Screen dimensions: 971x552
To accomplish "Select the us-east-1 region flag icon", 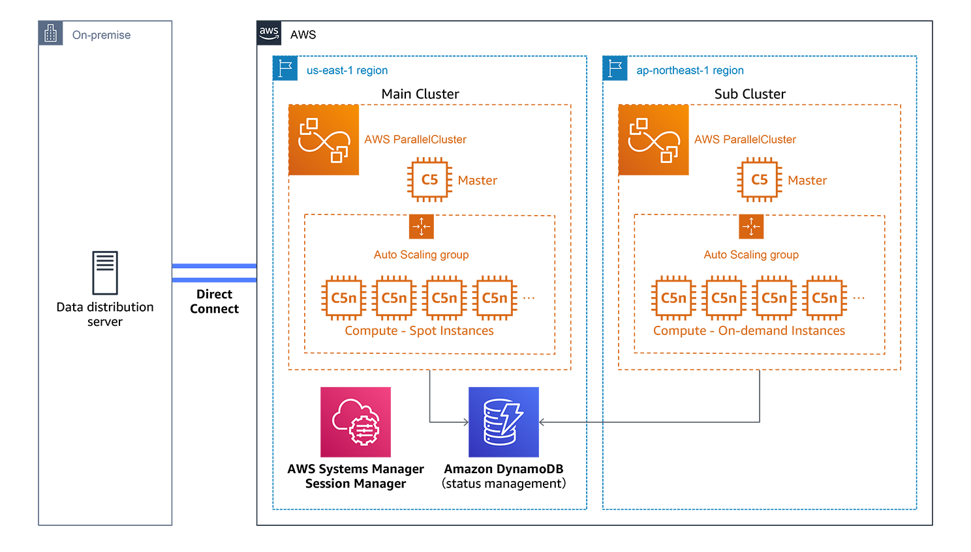I will coord(285,68).
